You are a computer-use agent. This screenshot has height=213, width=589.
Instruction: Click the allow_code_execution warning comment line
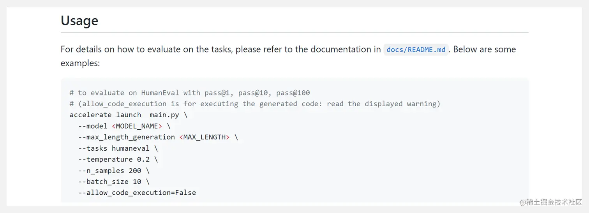click(255, 104)
